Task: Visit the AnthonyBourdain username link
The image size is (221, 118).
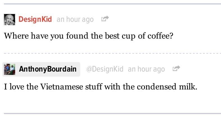Action: pyautogui.click(x=48, y=69)
